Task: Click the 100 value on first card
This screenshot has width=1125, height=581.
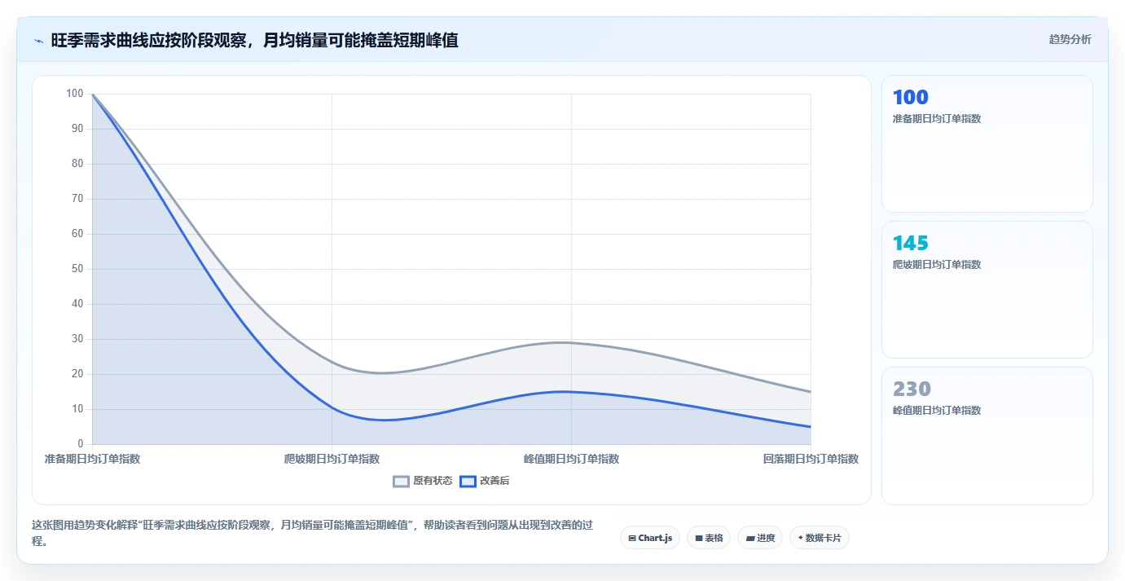Action: (910, 97)
